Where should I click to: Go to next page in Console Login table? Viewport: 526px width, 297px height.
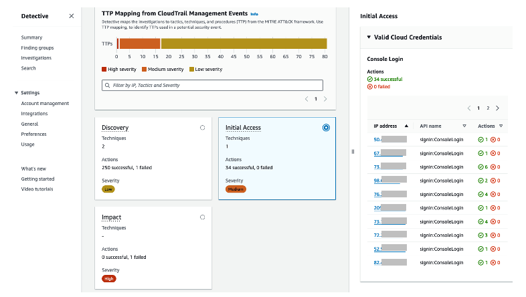point(497,108)
